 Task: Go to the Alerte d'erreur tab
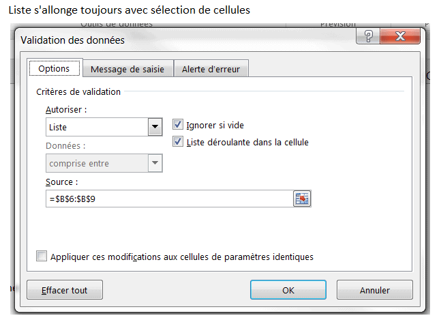[211, 69]
